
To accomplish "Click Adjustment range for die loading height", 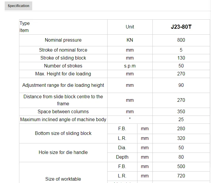I will point(63,85).
